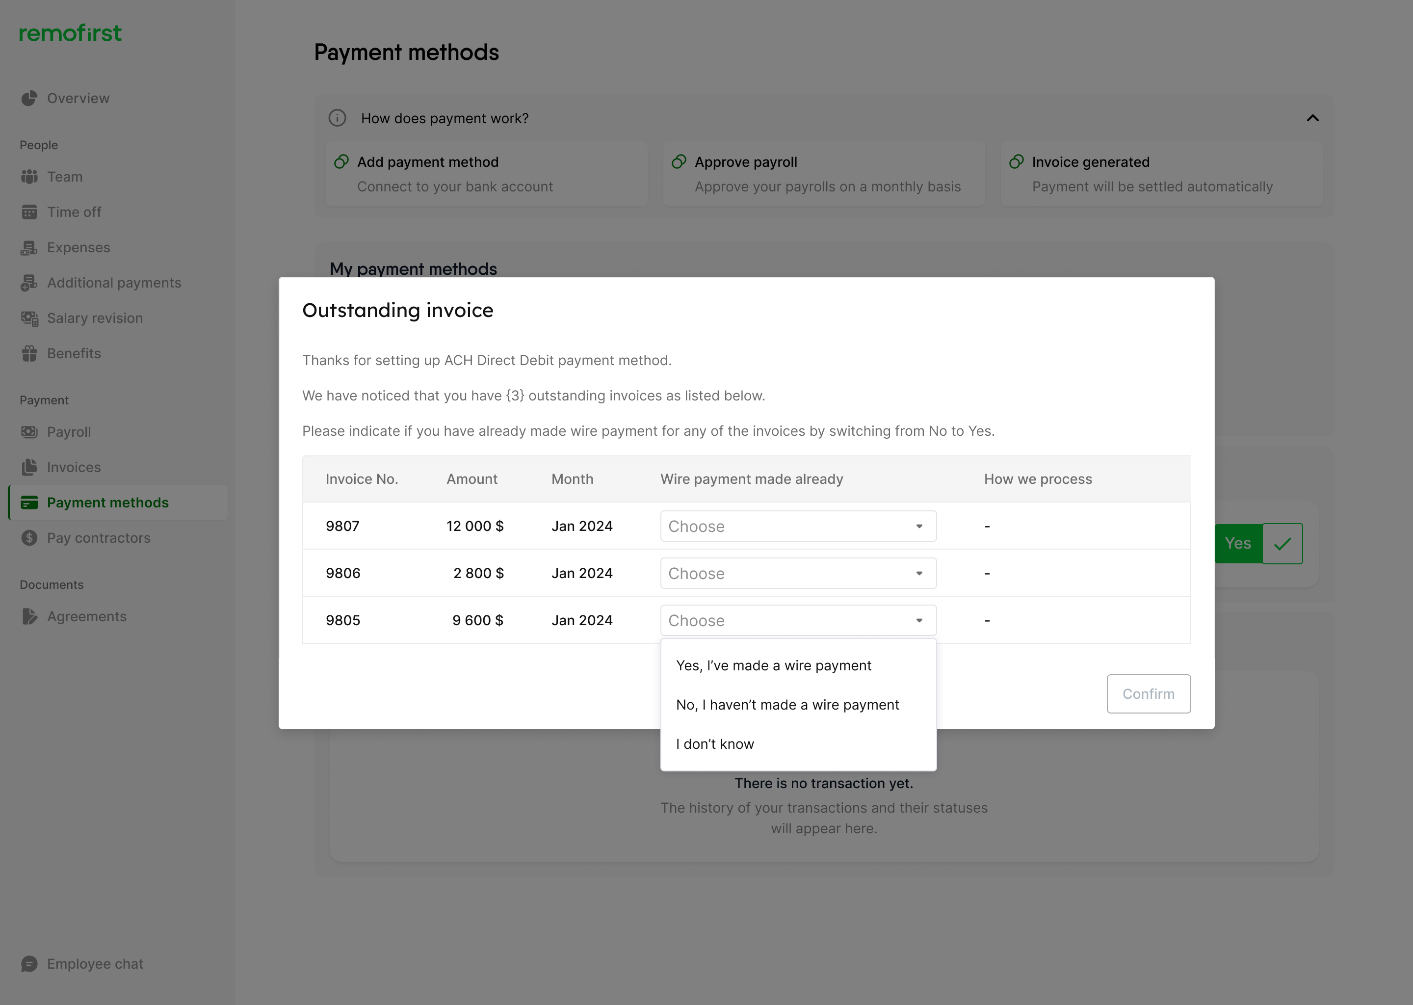This screenshot has height=1005, width=1413.
Task: Click the Employee chat bubble icon
Action: point(29,964)
